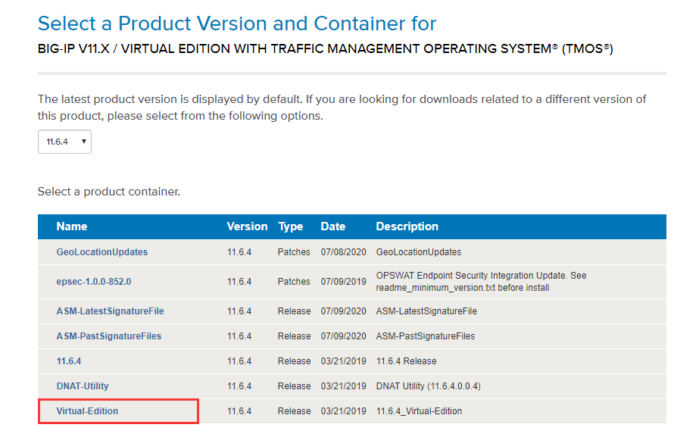699x437 pixels.
Task: Open the 11.6.4 version dropdown
Action: coord(64,142)
